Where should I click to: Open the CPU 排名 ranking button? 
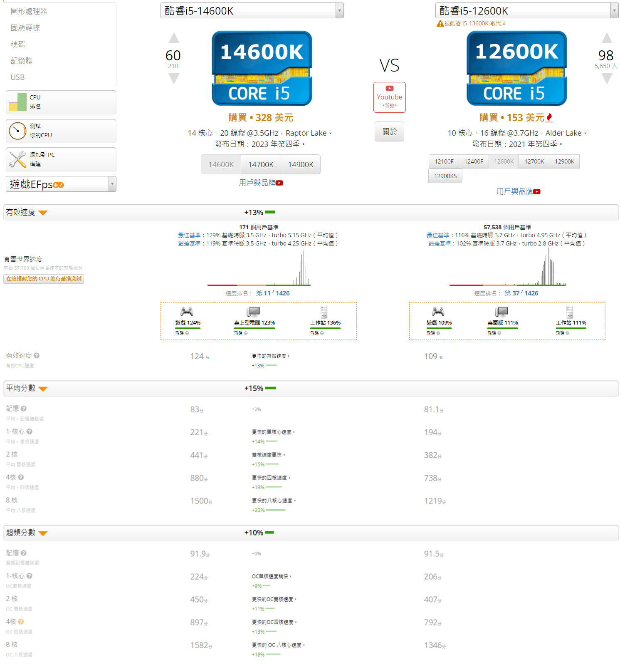pos(61,102)
